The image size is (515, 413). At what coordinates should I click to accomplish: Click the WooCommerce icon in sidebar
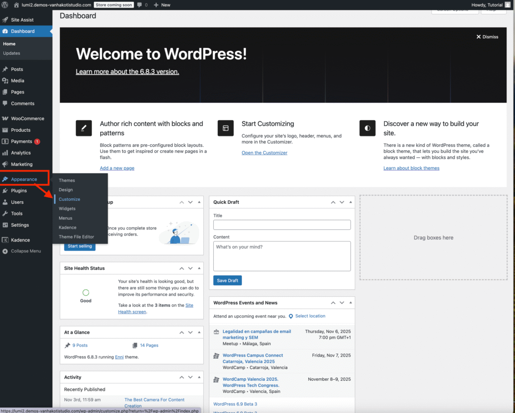point(5,119)
